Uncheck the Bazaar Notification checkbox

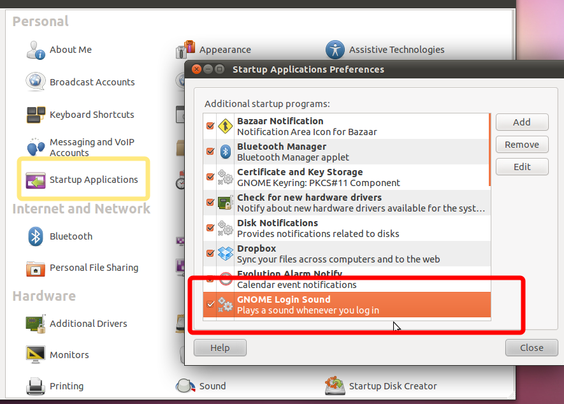pos(210,126)
